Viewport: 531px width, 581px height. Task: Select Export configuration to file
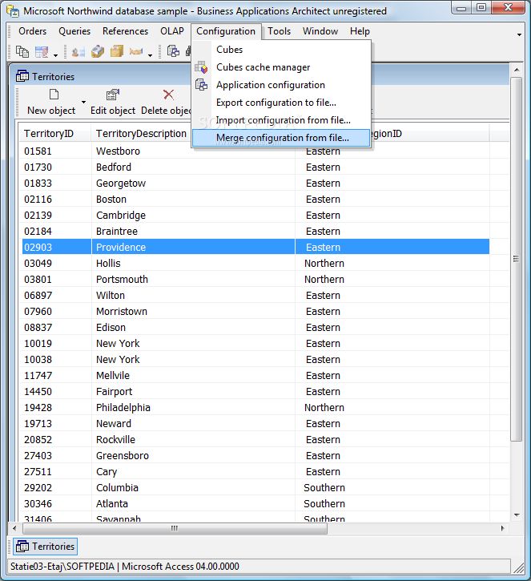281,103
